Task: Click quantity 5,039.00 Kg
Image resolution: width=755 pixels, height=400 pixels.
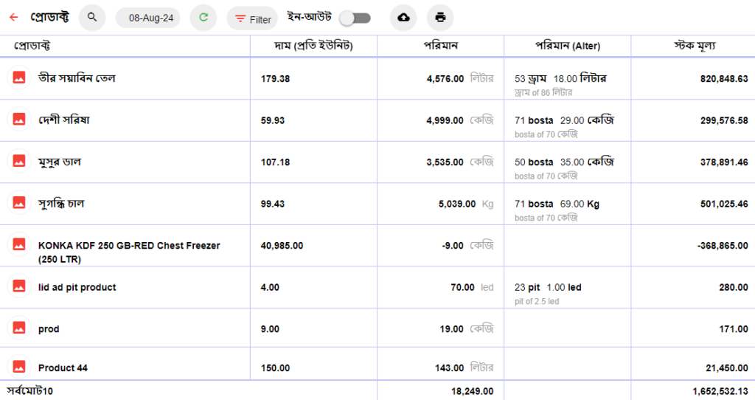Action: [x=466, y=204]
